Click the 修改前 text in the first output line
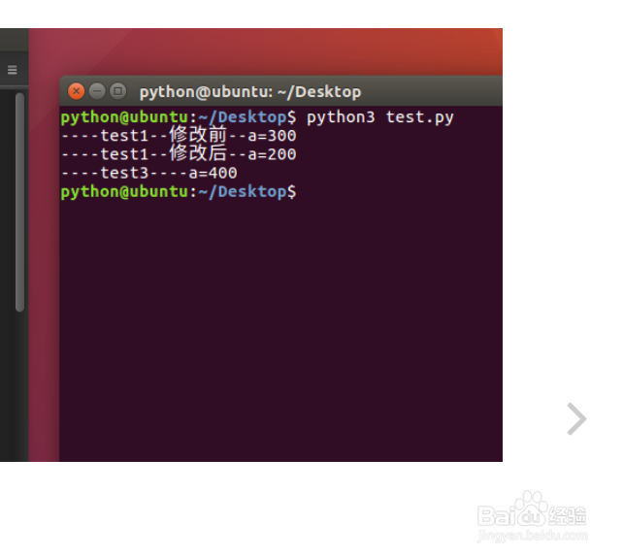This screenshot has height=557, width=623. tap(198, 135)
